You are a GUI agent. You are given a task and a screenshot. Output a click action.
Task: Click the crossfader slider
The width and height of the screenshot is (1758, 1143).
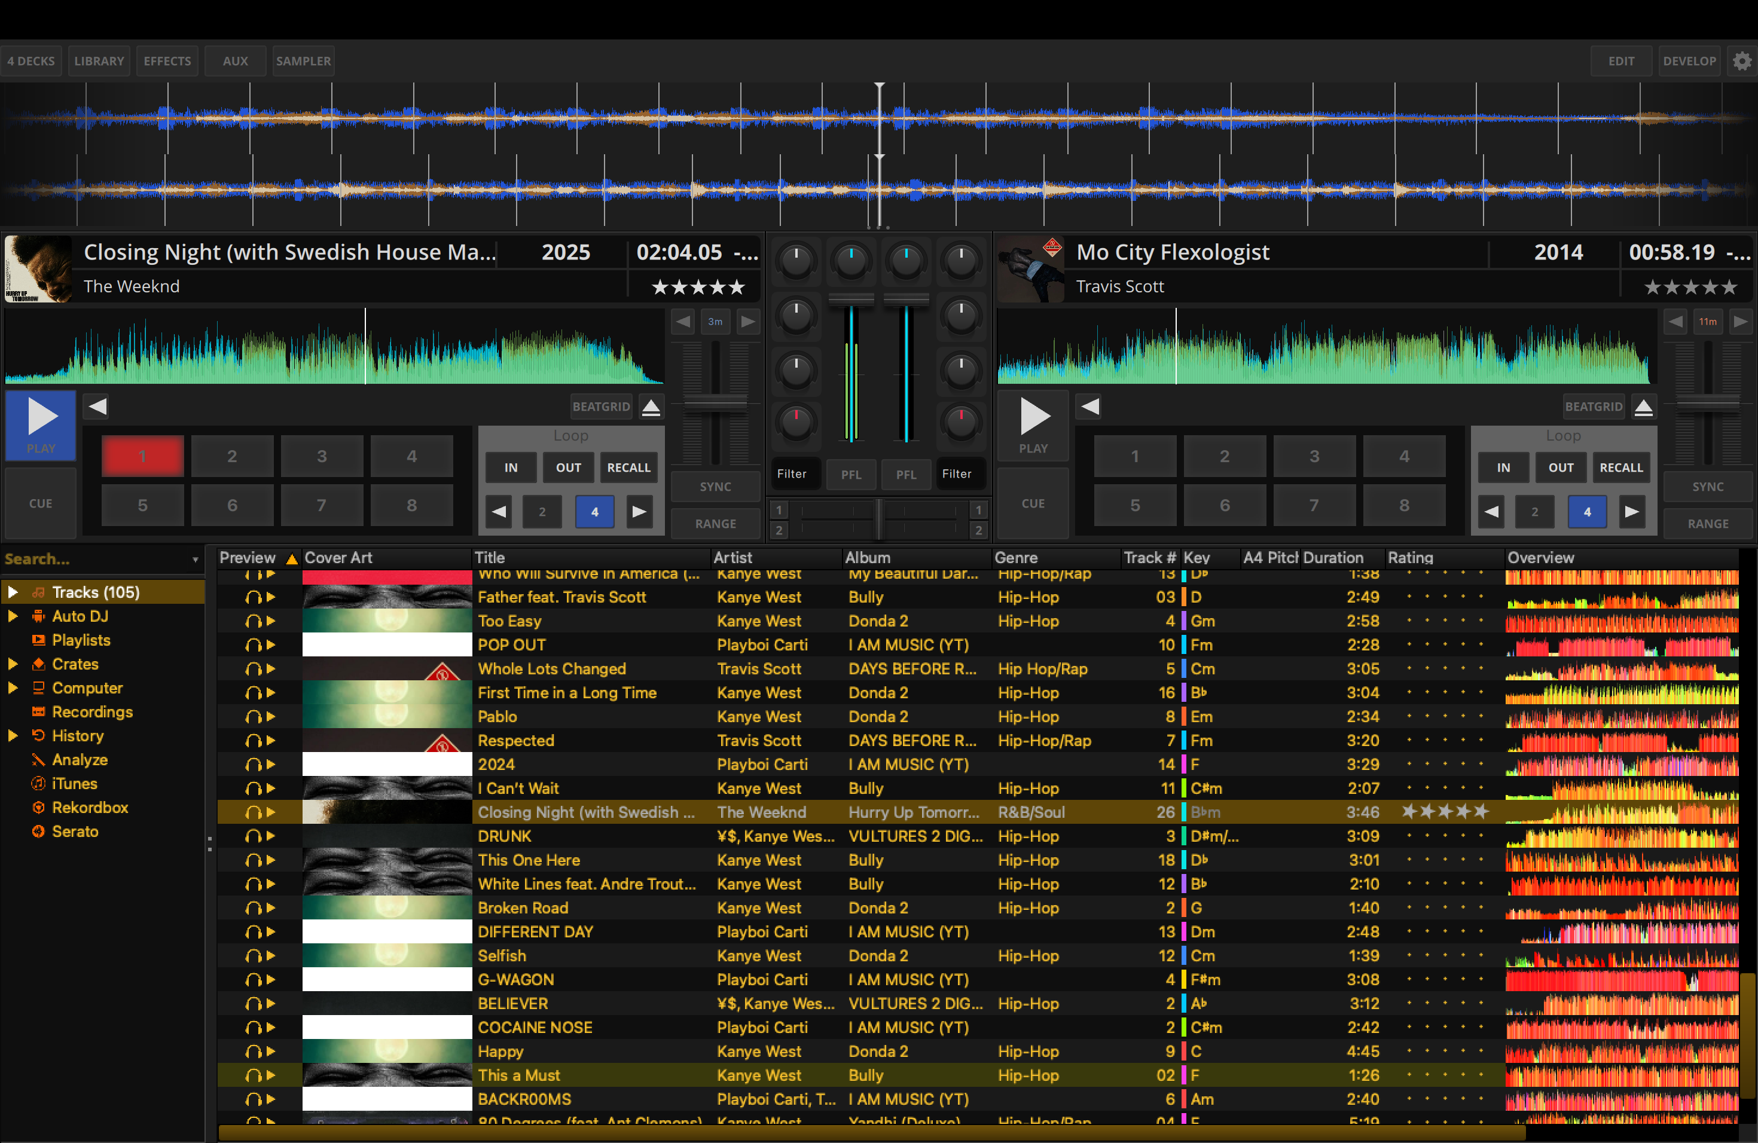(x=879, y=520)
